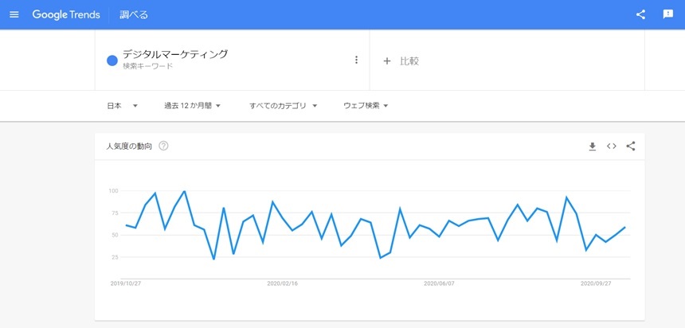Click the plus icon to add comparison
This screenshot has height=328, width=685.
(387, 61)
